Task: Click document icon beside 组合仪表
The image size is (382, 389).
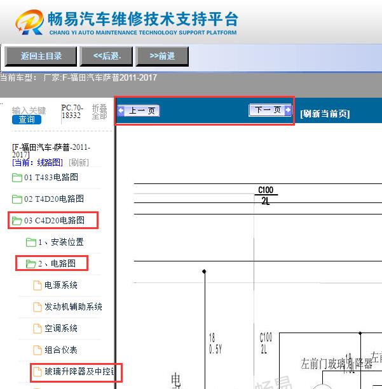Action: (38, 350)
